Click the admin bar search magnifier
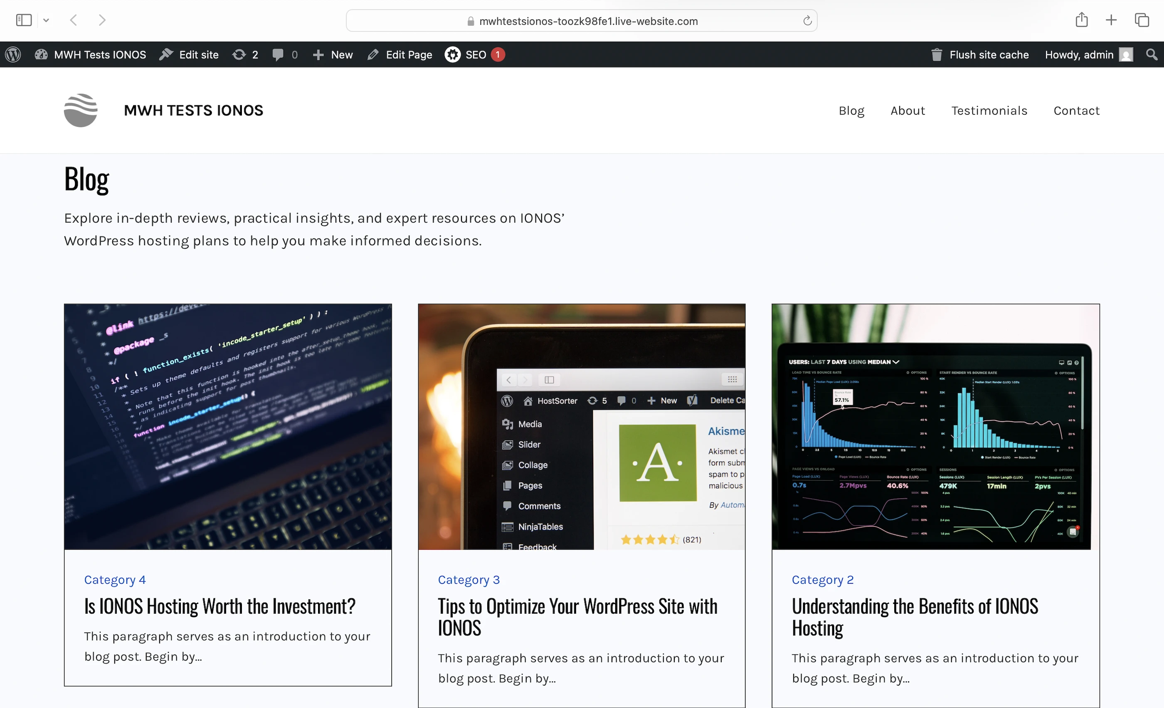 1152,55
